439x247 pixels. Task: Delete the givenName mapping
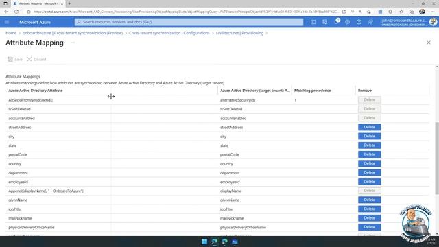click(x=369, y=200)
